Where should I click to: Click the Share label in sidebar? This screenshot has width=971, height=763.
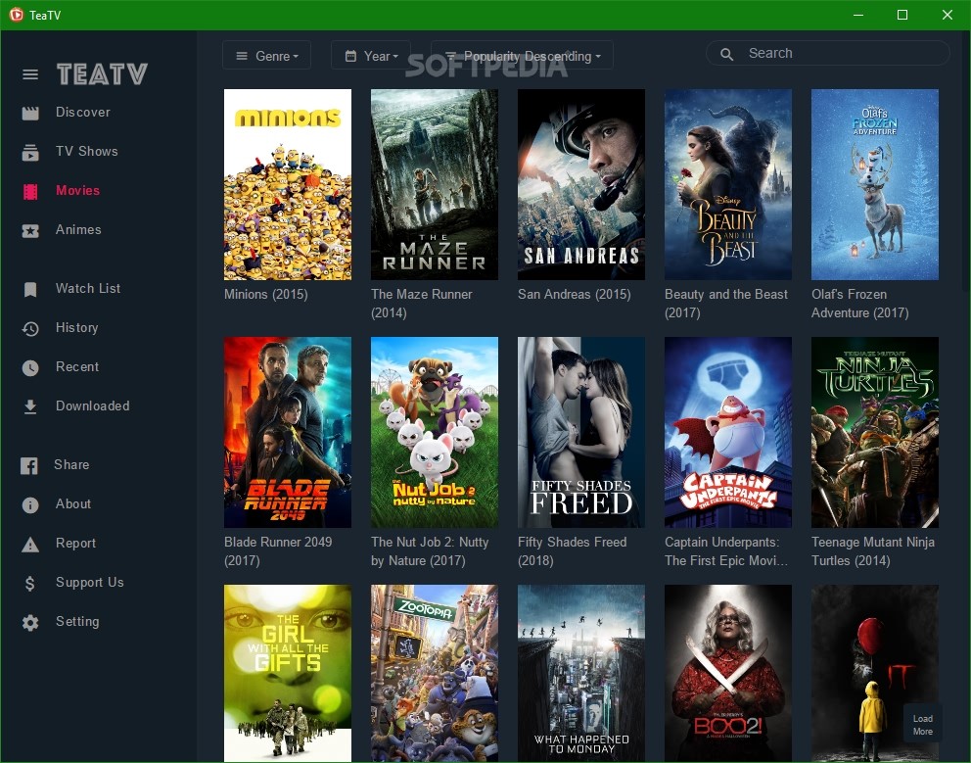click(x=71, y=464)
